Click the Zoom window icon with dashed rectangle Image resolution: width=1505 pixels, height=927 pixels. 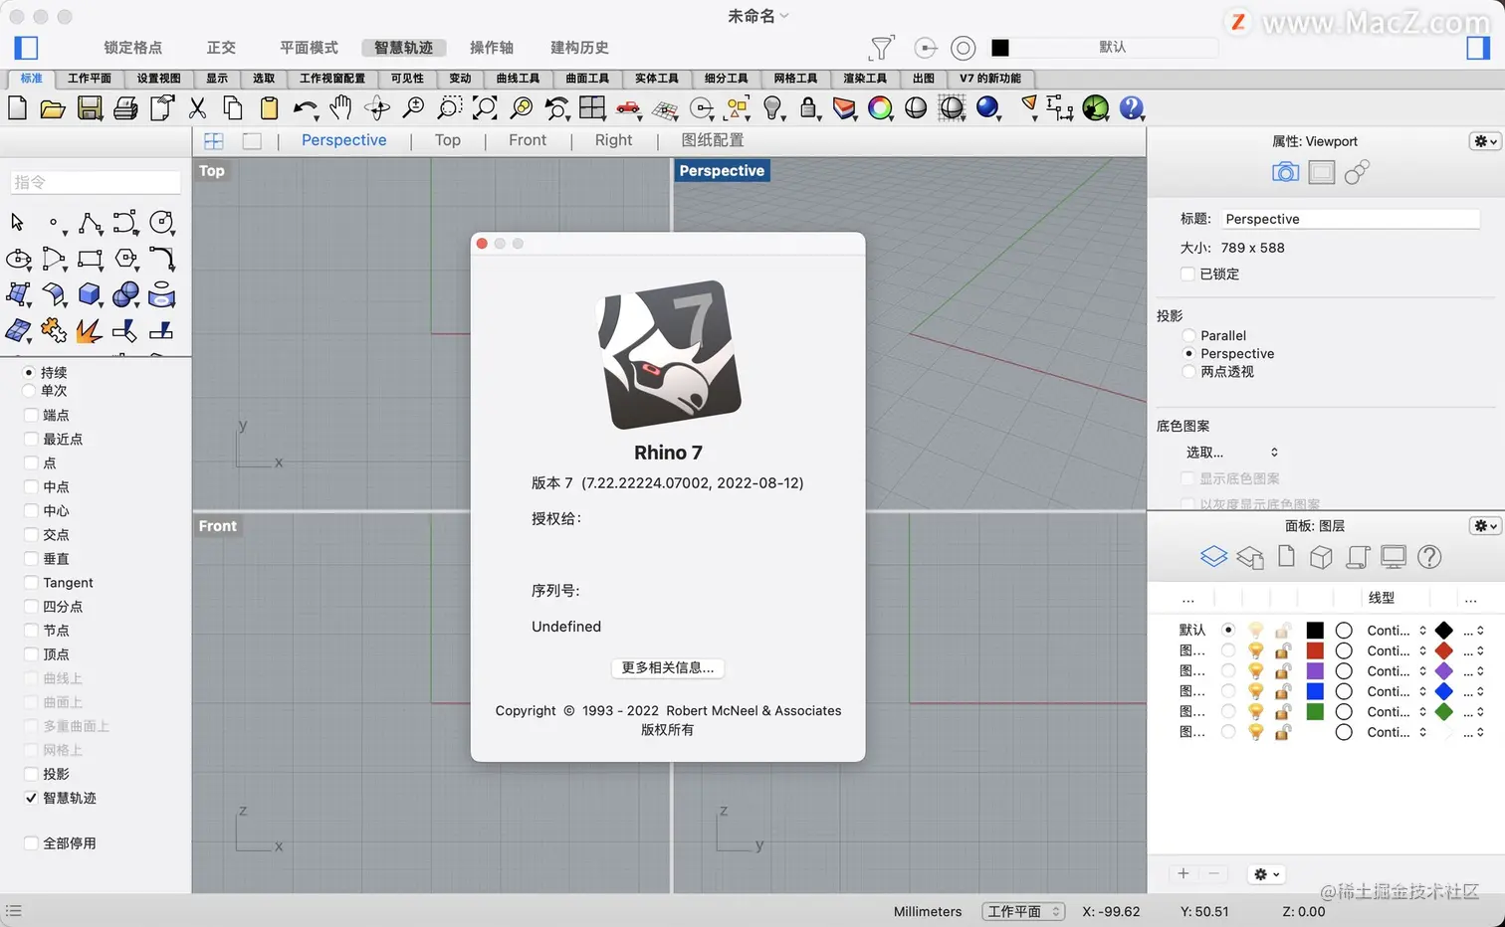449,108
